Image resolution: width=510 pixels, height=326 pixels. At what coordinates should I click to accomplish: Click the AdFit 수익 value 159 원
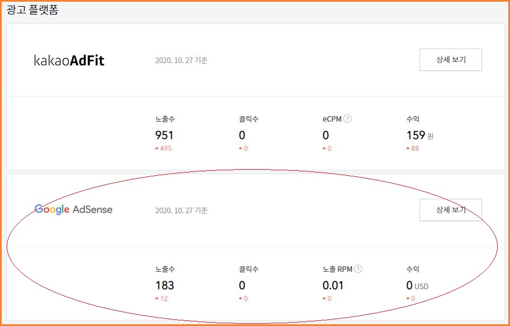(420, 135)
